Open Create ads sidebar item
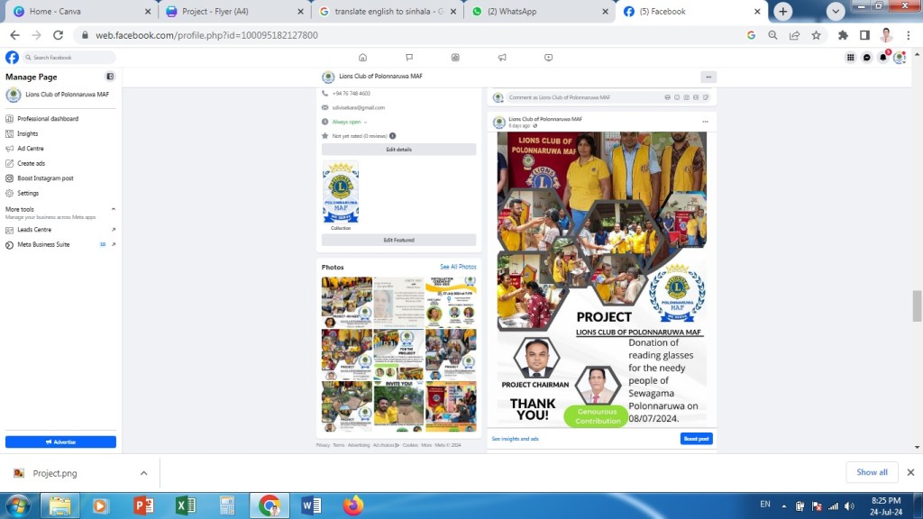 (31, 163)
